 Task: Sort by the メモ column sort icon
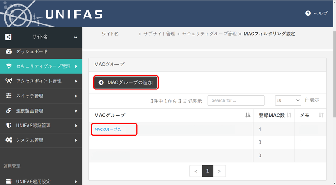tap(321, 115)
